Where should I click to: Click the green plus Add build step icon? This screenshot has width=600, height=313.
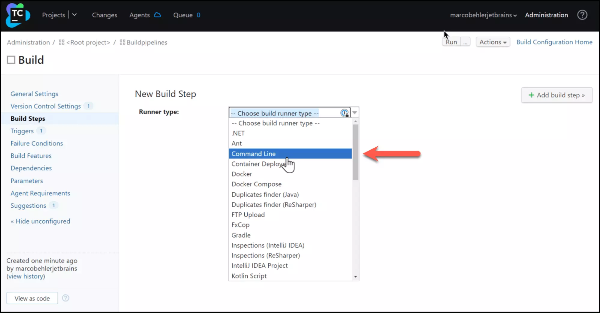tap(531, 95)
